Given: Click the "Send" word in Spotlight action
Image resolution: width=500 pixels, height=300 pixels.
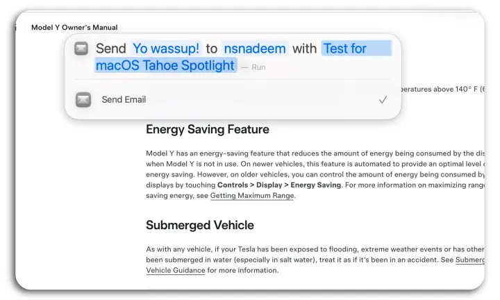Looking at the screenshot, I should [x=110, y=49].
